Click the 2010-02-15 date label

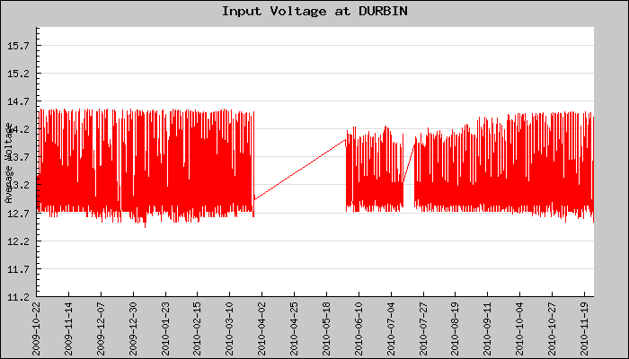197,329
